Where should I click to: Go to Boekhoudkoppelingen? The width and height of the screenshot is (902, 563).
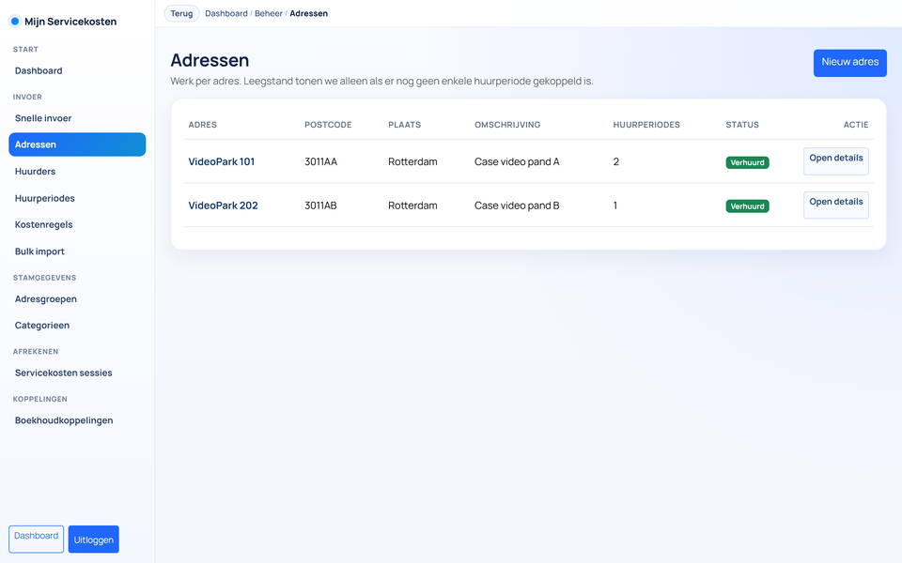[64, 420]
